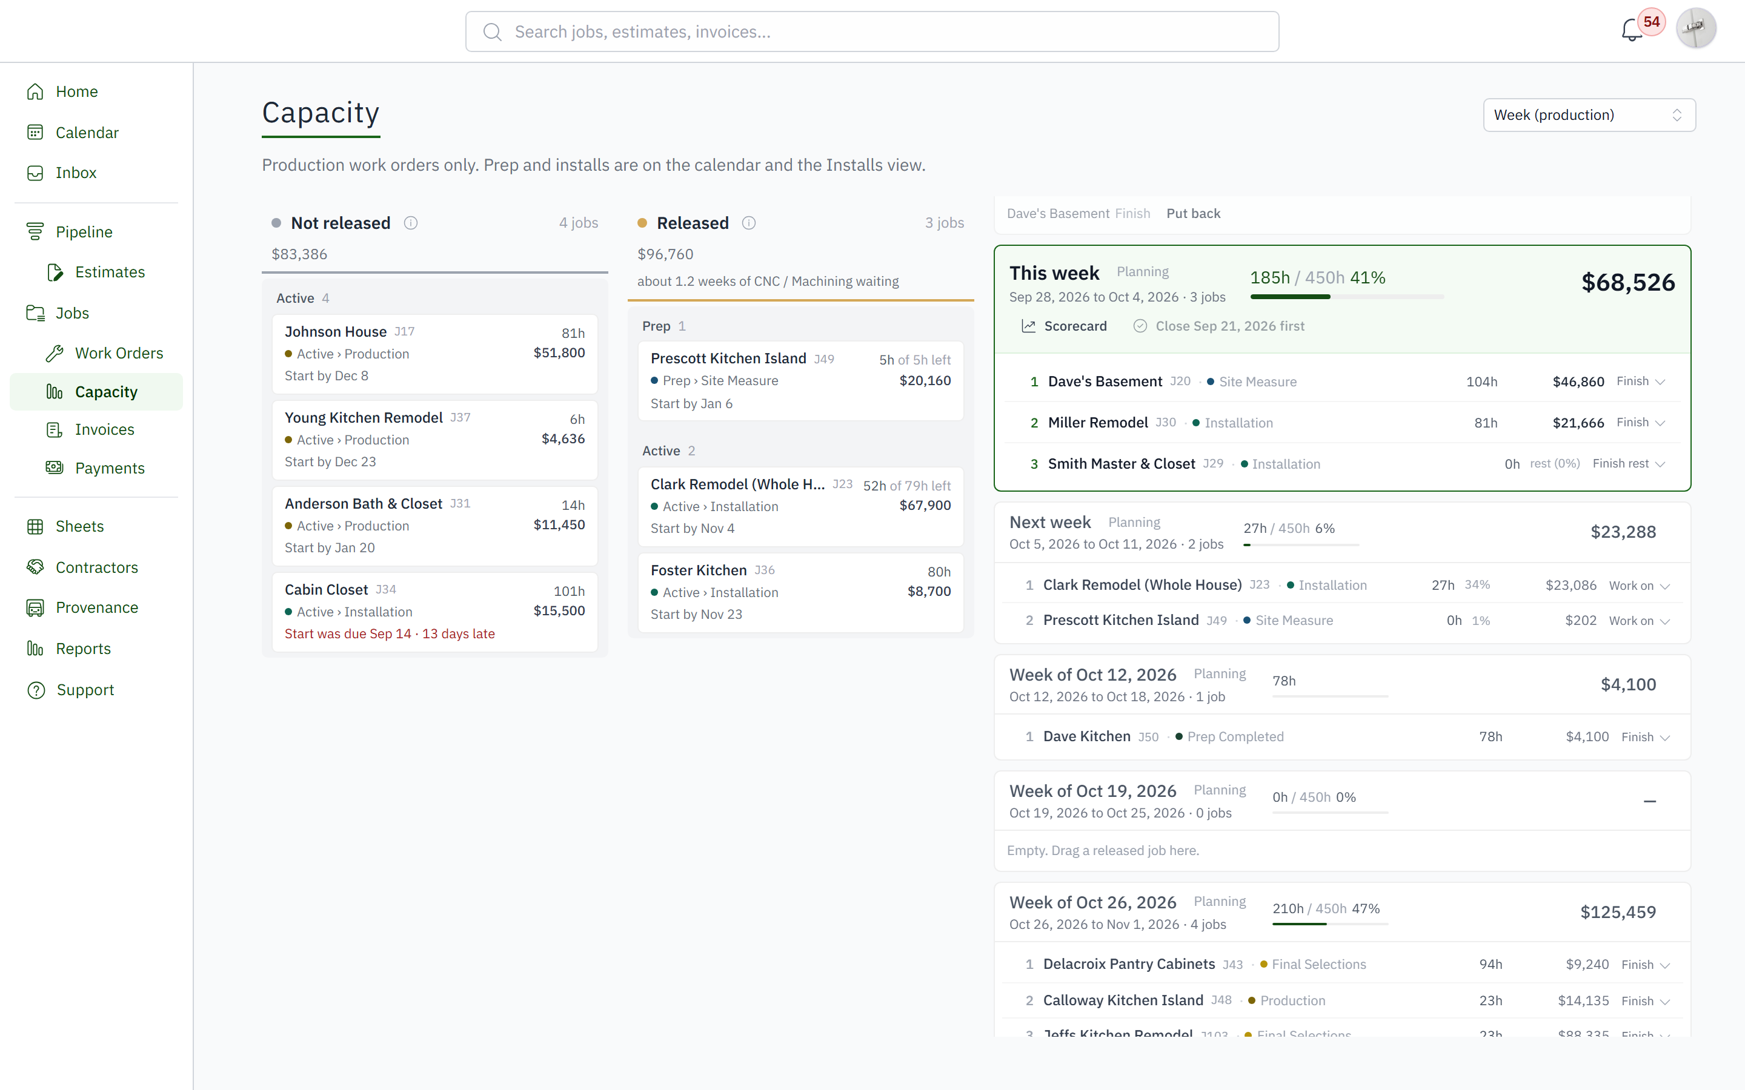Click the Sheets grid icon
This screenshot has width=1745, height=1090.
[x=35, y=526]
